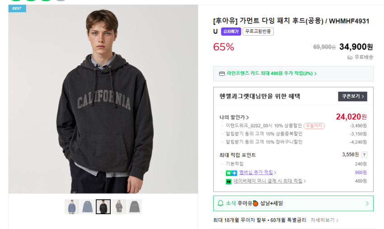The image size is (384, 229).
Task: Select the flat blue hoodie thumbnail
Action: point(88,207)
